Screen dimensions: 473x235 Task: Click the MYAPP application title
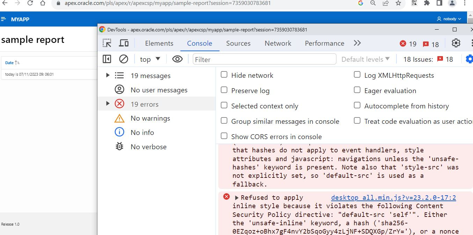20,19
